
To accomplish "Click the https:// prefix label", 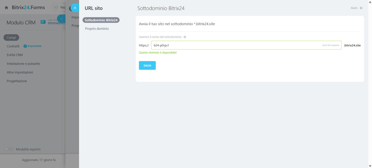I will tap(144, 46).
